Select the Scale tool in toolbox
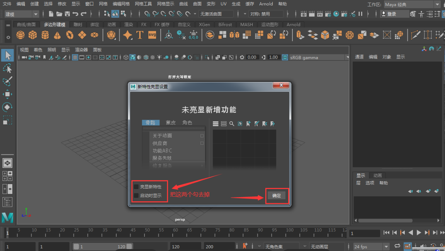445x251 pixels. tap(7, 120)
